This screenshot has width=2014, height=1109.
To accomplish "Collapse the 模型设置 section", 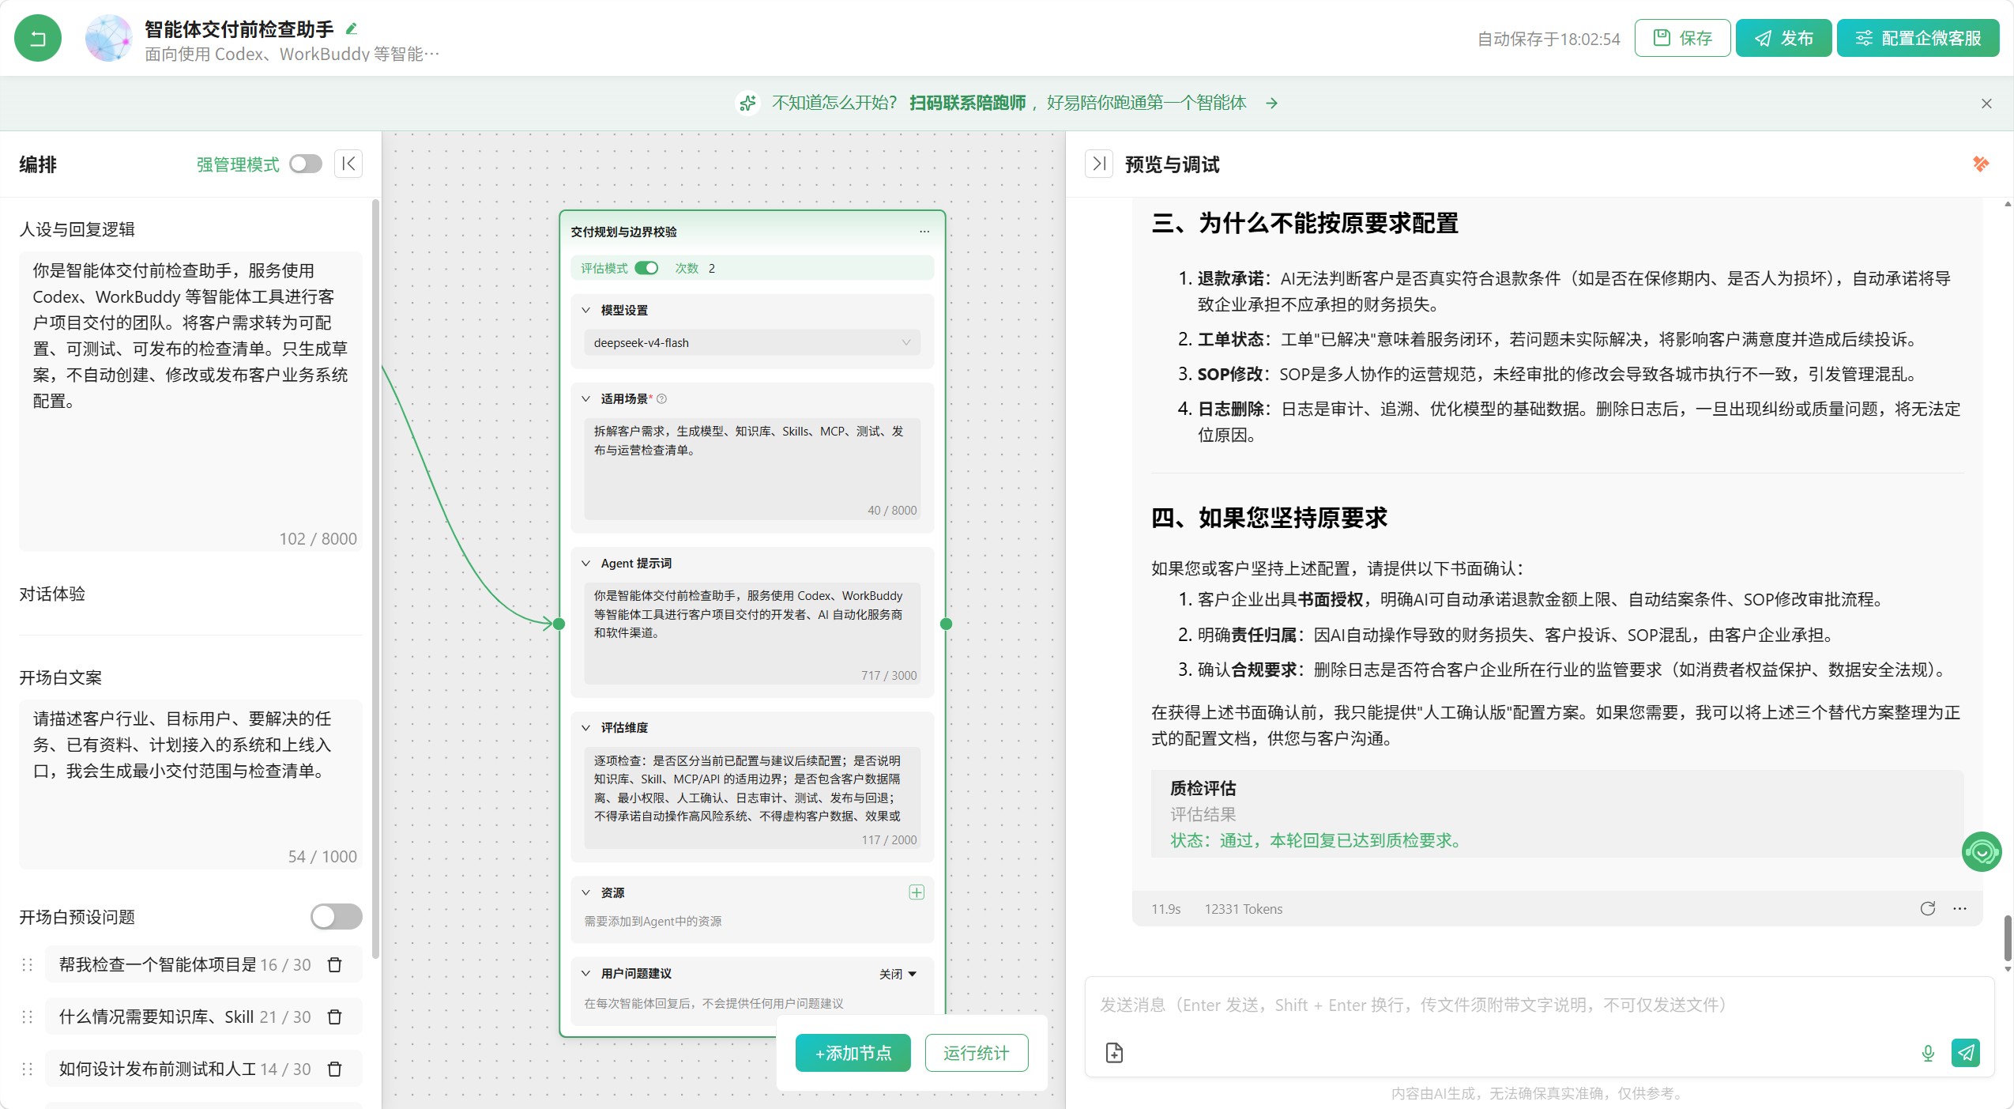I will tap(585, 310).
